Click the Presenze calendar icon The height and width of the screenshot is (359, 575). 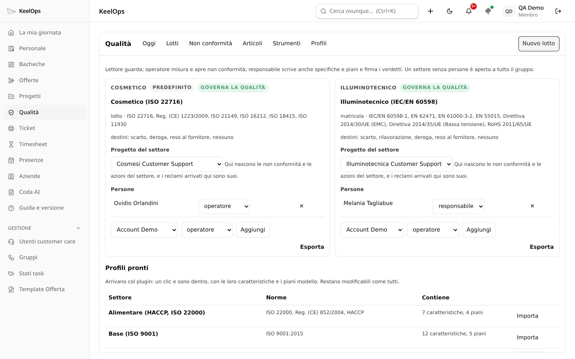tap(11, 160)
